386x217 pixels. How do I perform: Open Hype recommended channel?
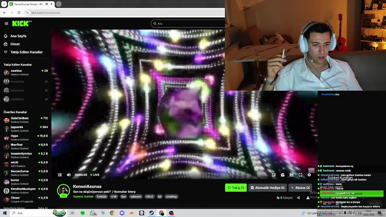coord(26,137)
